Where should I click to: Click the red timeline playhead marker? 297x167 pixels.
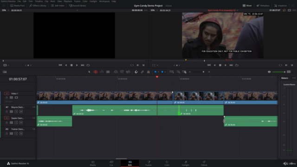click(157, 77)
